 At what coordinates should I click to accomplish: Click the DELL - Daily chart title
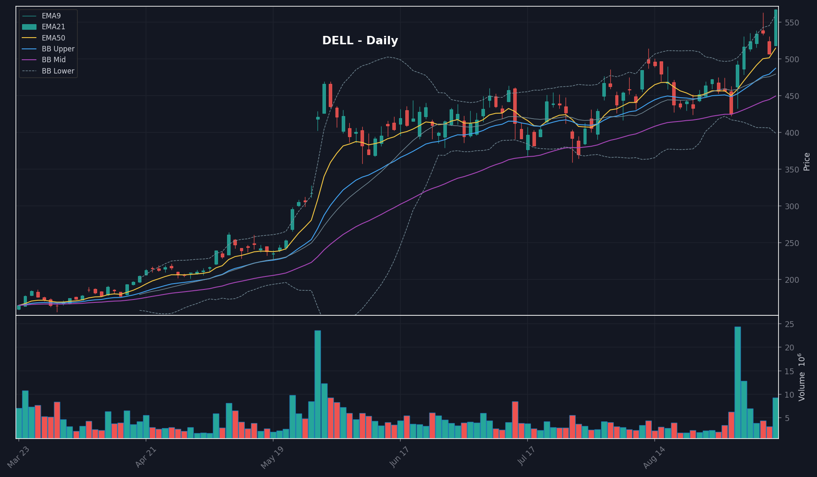[360, 41]
